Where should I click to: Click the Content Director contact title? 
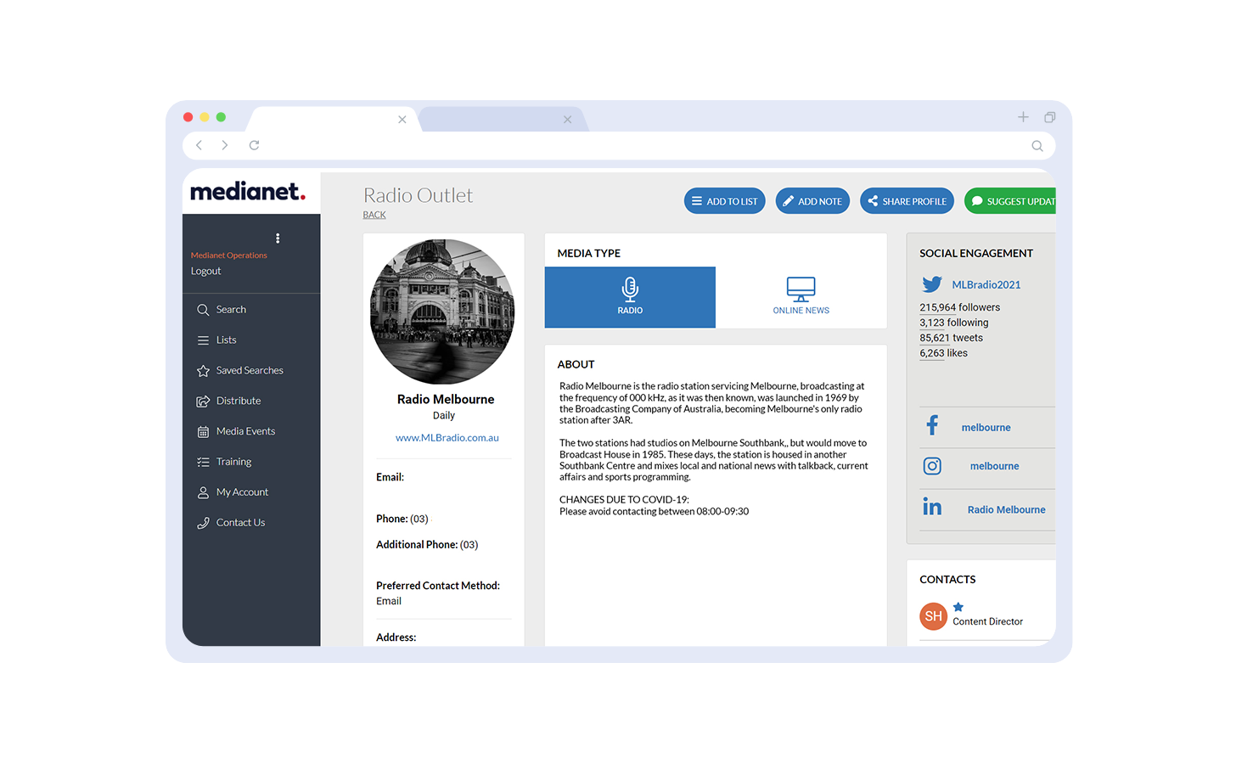pyautogui.click(x=988, y=622)
